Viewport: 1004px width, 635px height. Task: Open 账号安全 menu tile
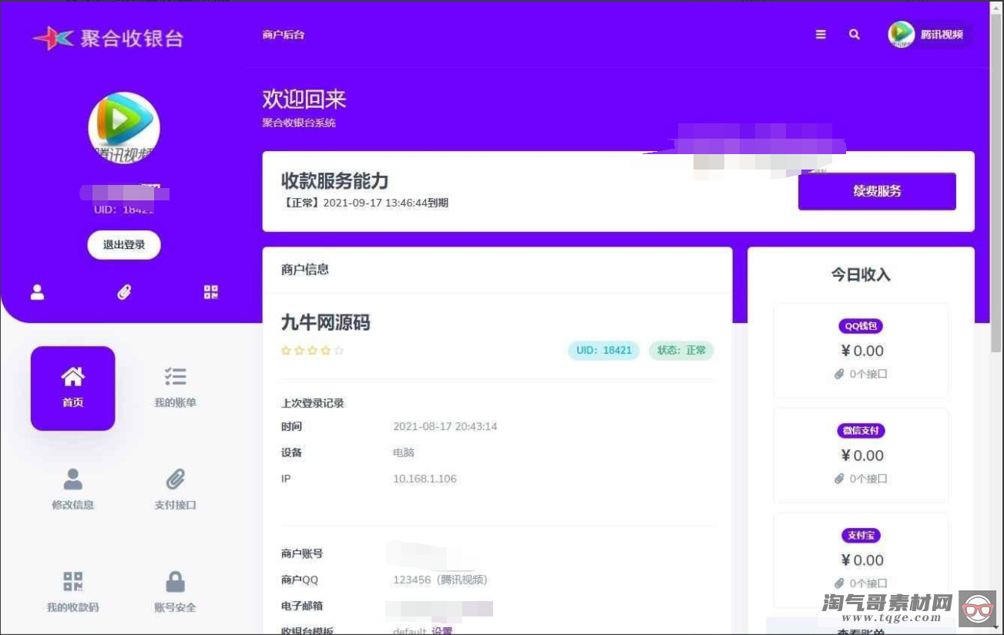[176, 592]
